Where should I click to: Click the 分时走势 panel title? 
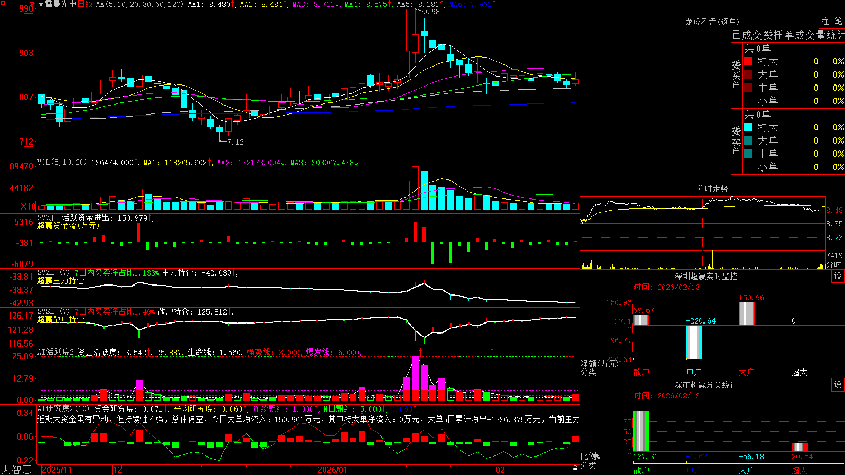click(712, 188)
